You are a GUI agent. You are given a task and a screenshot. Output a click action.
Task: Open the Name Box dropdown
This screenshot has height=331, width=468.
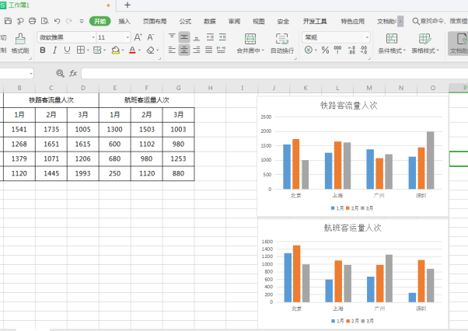(31, 74)
